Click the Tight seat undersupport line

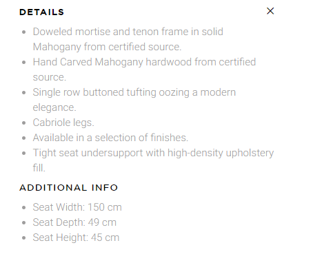click(153, 153)
